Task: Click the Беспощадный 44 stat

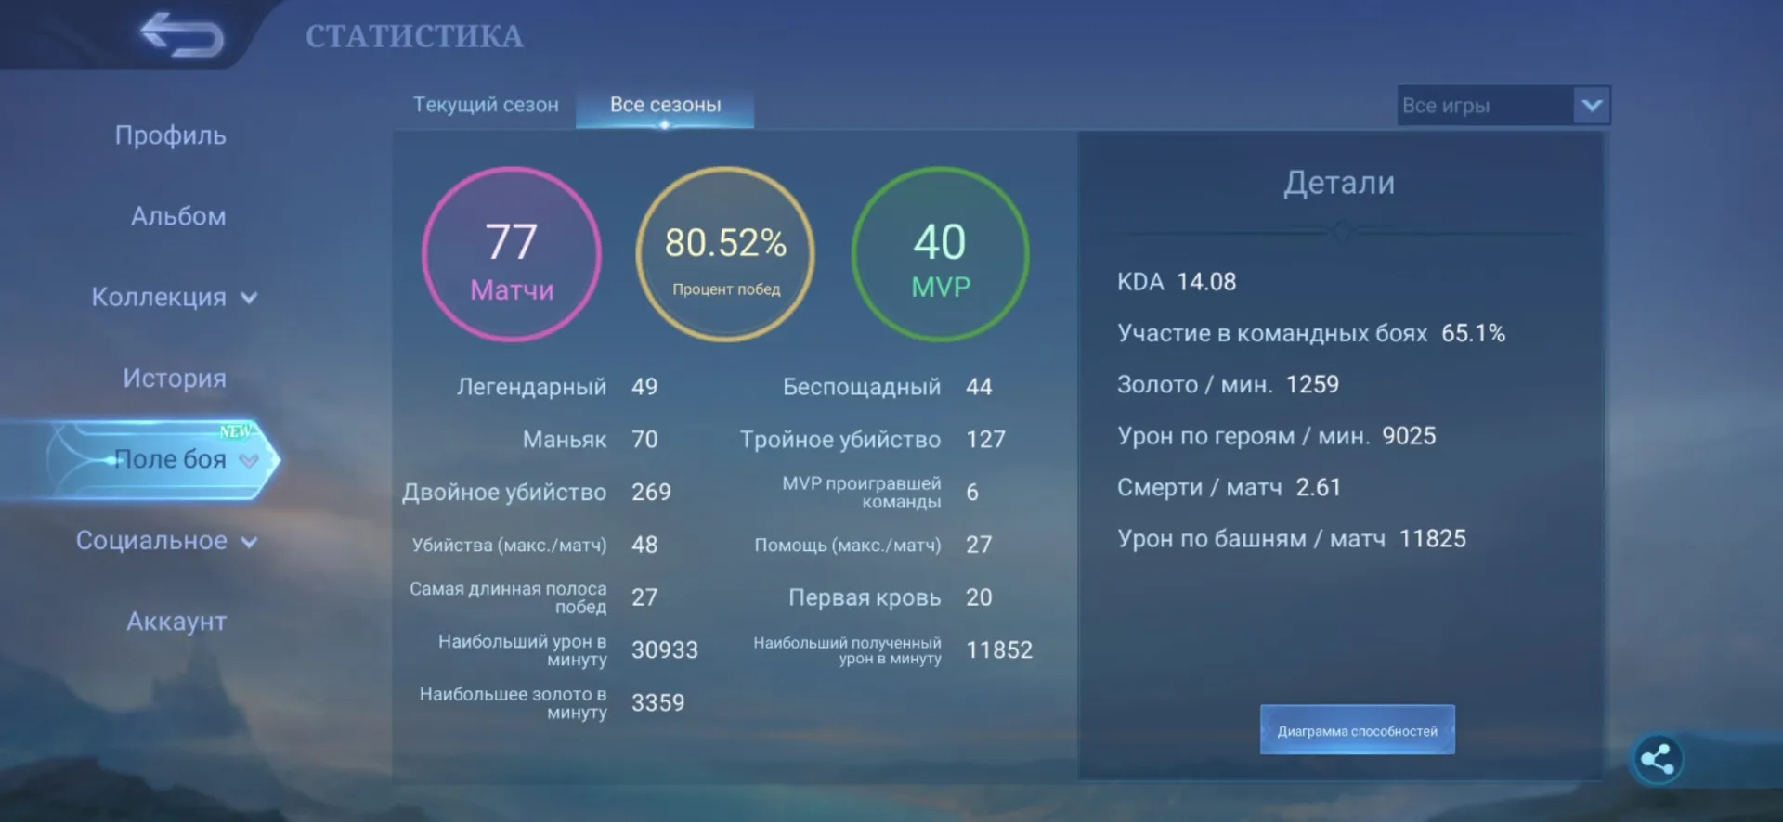Action: pos(887,387)
